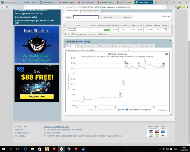The width and height of the screenshot is (190, 152).
Task: Click the rootkit95 player link
Action: (x=72, y=29)
